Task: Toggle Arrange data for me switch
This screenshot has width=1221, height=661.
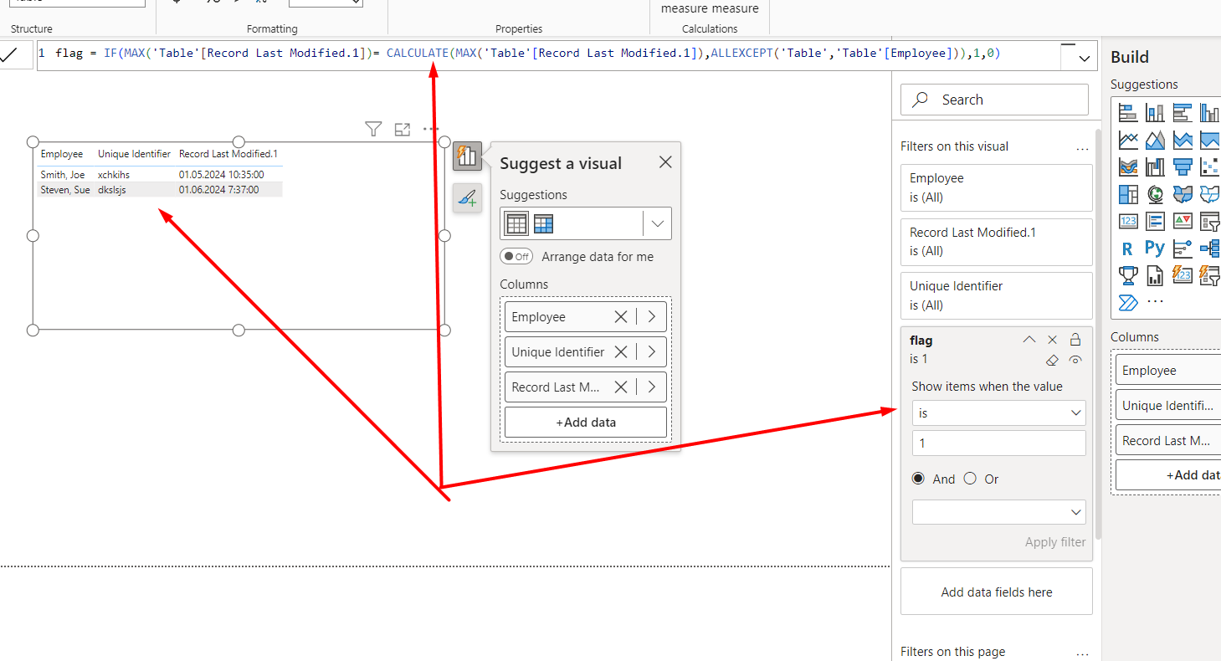Action: [x=516, y=257]
